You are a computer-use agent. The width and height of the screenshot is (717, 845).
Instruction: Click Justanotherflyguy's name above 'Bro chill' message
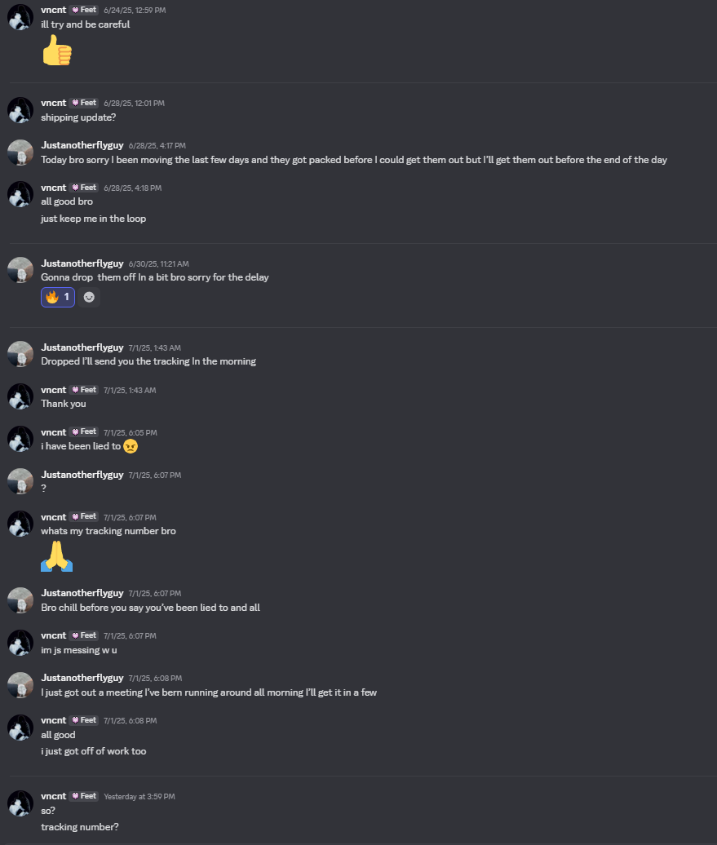tap(82, 593)
